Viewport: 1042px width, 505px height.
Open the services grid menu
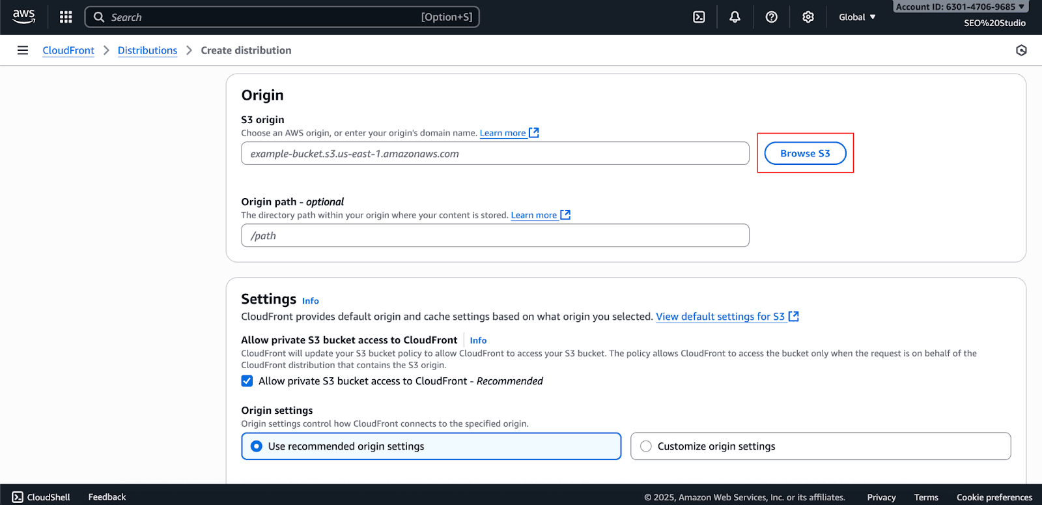(66, 17)
